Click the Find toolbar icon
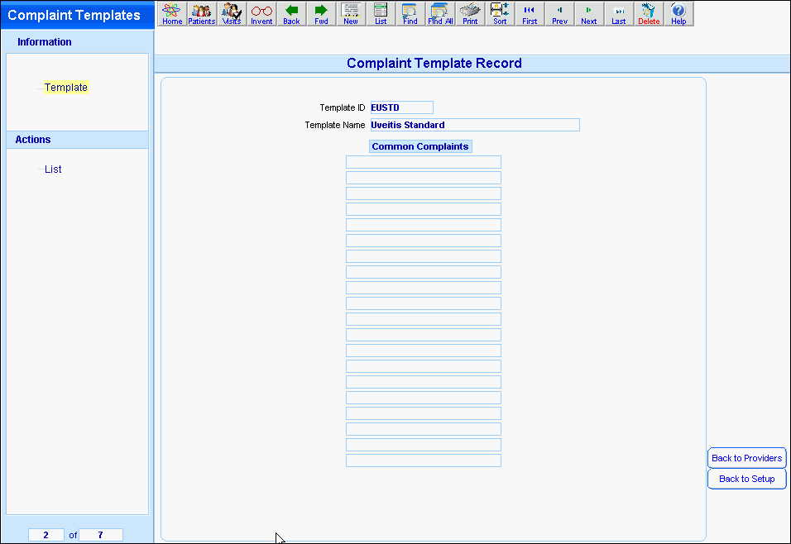The image size is (791, 544). [410, 13]
